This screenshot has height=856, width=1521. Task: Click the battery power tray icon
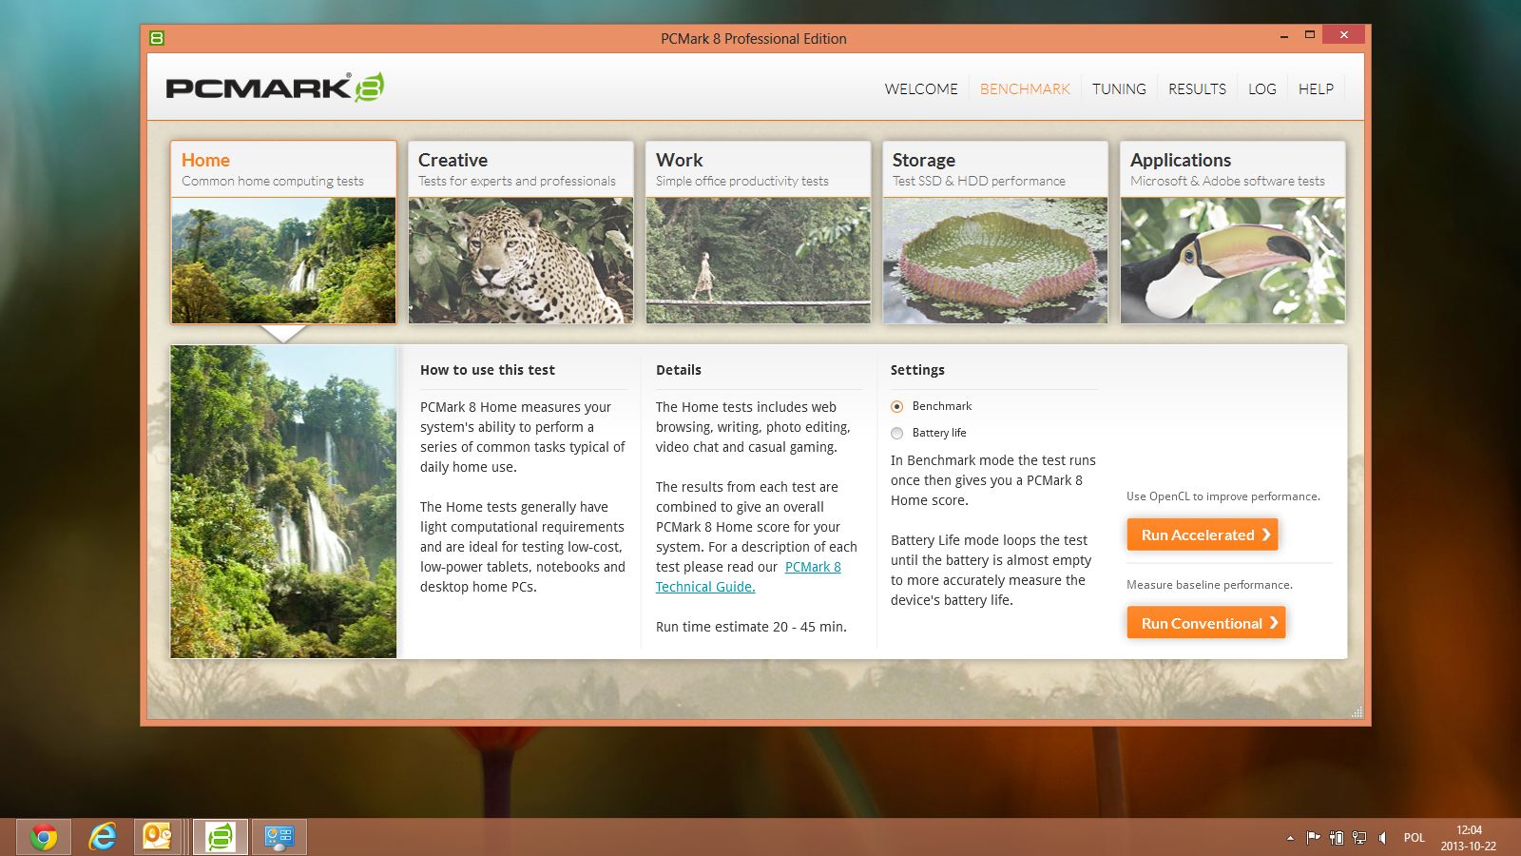(x=1337, y=838)
